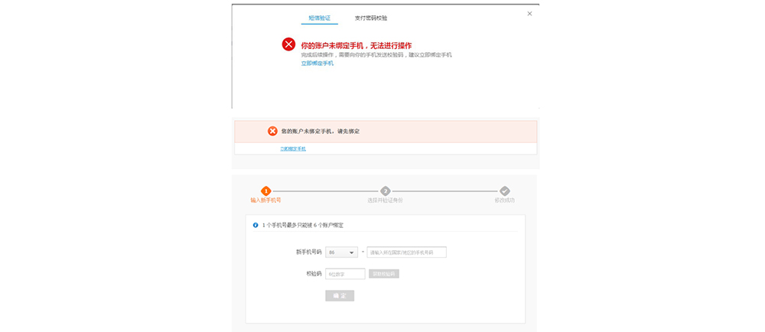Switch to the 短信验证 tab
The height and width of the screenshot is (332, 765).
pos(319,18)
